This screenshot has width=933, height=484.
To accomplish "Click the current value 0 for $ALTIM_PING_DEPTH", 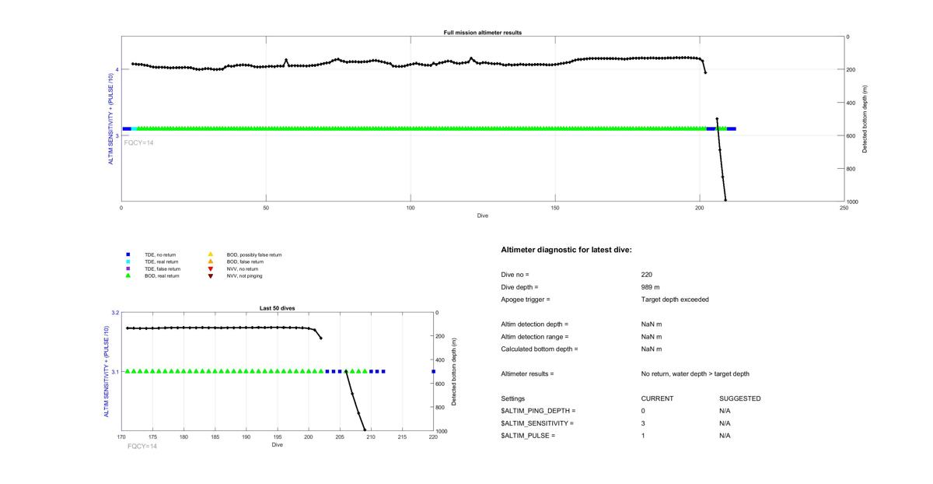I will [644, 411].
